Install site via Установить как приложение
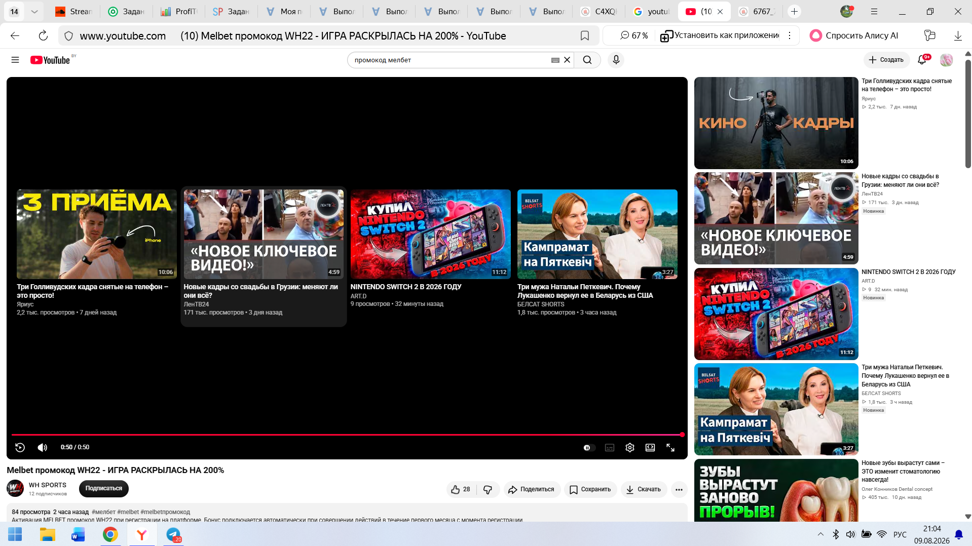This screenshot has height=546, width=972. (720, 35)
